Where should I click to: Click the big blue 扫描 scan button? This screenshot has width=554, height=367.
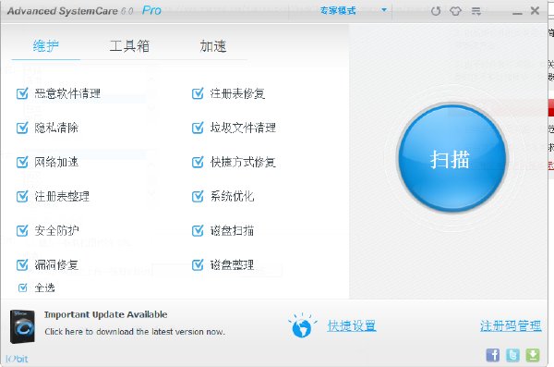point(452,158)
